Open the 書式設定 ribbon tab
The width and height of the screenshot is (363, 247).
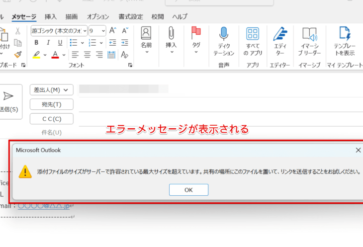tap(130, 17)
